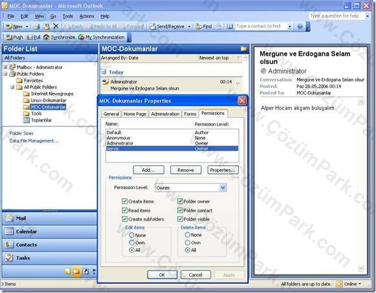Click the Folder List icon in navigation bar
The height and width of the screenshot is (293, 376).
tap(76, 271)
